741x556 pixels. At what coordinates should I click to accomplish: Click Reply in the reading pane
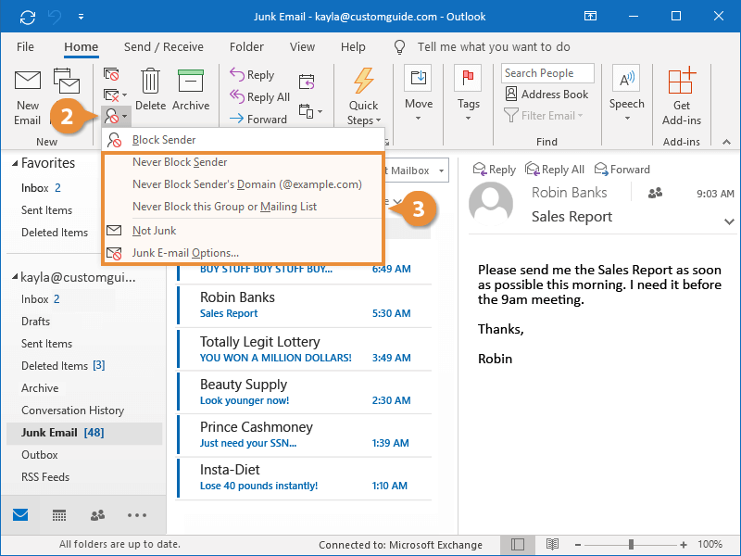coord(495,170)
